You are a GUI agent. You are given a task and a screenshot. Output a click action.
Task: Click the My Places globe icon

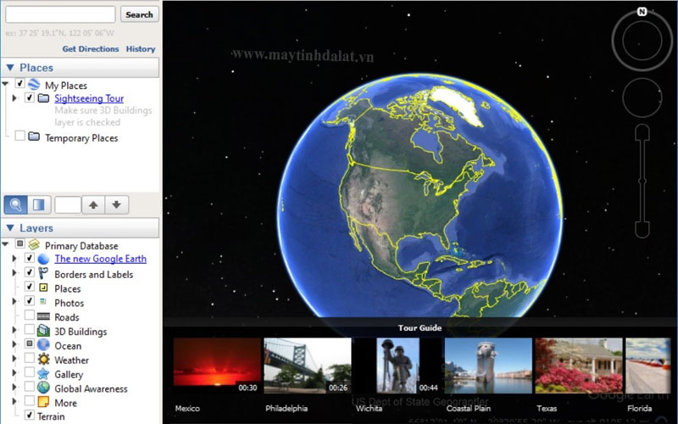point(34,84)
